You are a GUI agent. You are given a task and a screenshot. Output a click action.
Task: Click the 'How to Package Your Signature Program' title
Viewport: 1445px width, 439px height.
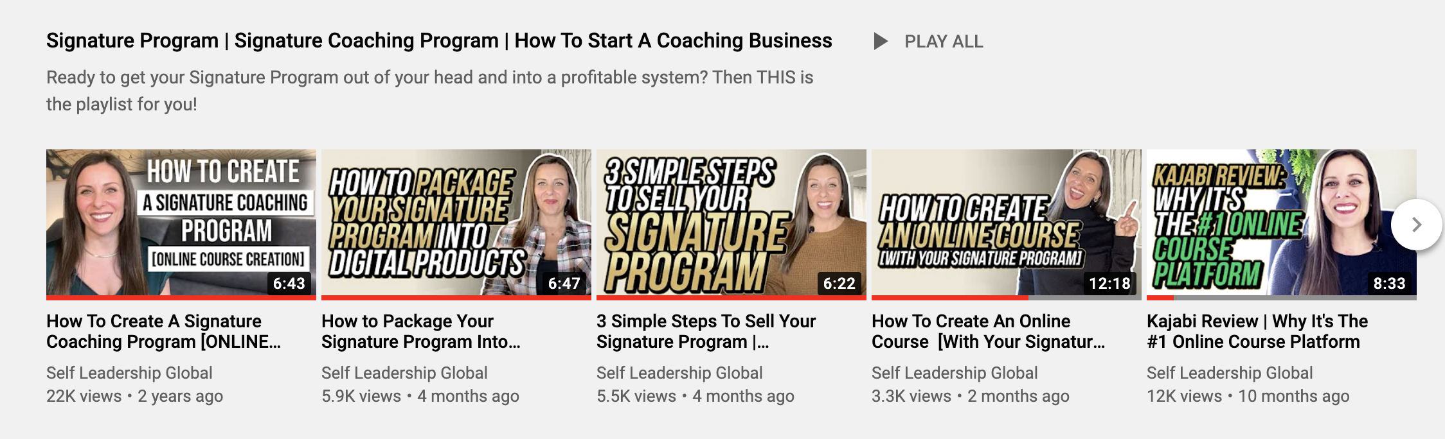(421, 331)
